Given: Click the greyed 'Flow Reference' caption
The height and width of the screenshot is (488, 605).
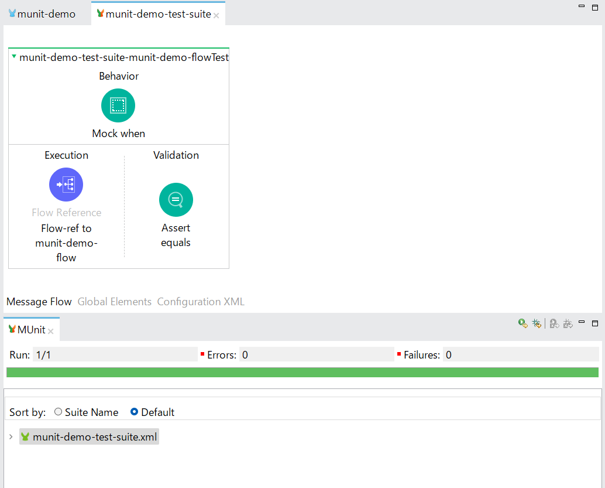Looking at the screenshot, I should [x=66, y=213].
